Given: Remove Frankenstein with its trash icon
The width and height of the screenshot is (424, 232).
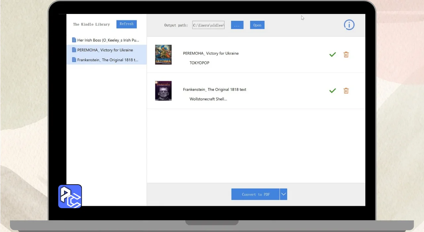Looking at the screenshot, I should coord(346,91).
